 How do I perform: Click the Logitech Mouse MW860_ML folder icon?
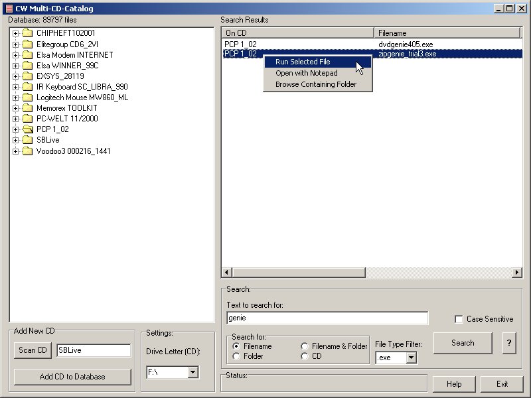[x=27, y=98]
